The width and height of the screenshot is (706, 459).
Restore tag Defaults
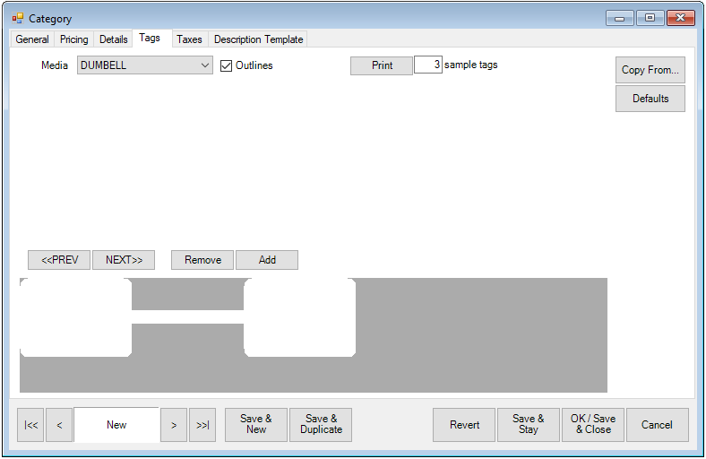pos(650,99)
